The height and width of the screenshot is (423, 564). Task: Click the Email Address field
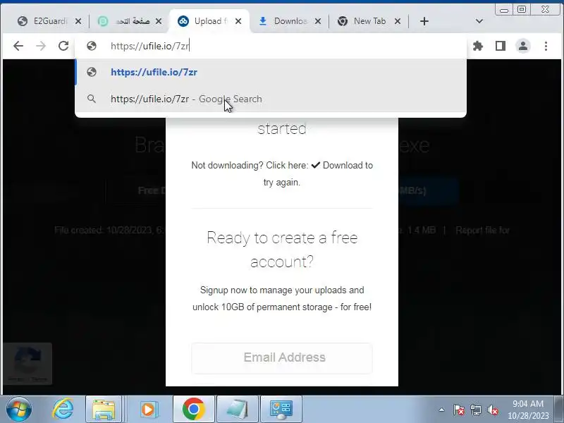point(282,358)
